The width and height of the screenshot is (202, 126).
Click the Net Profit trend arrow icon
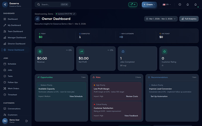pos(81,51)
